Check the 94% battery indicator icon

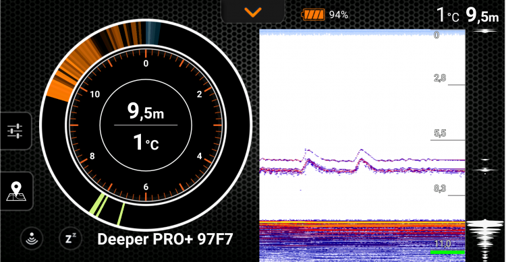point(313,15)
